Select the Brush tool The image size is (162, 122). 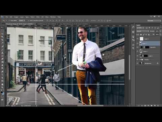(2, 49)
